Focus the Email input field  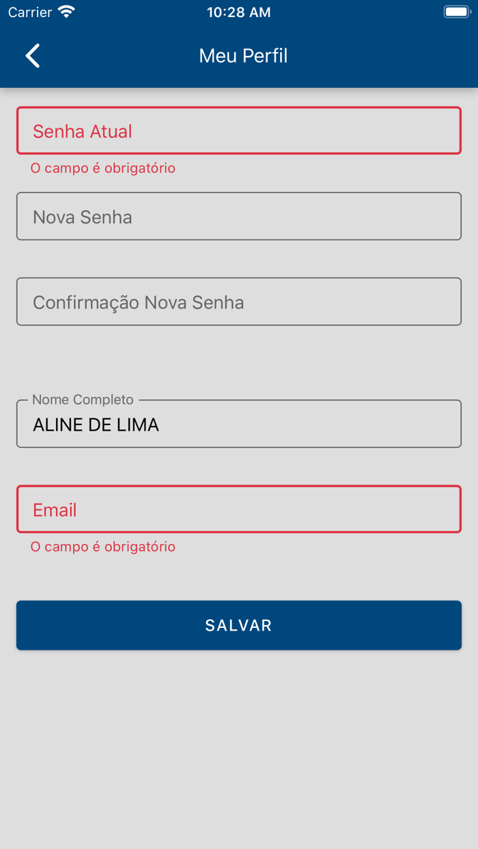[239, 510]
